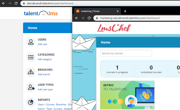Click the marketing-davidbrandt.talentlms.com address bar
Screen dimensions: 180x110
136,18
